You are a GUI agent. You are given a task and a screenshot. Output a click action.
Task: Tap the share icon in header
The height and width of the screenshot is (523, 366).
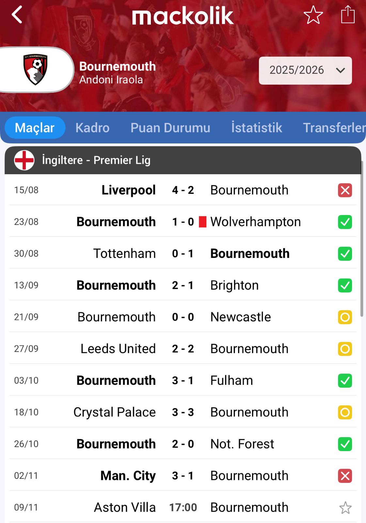(348, 15)
